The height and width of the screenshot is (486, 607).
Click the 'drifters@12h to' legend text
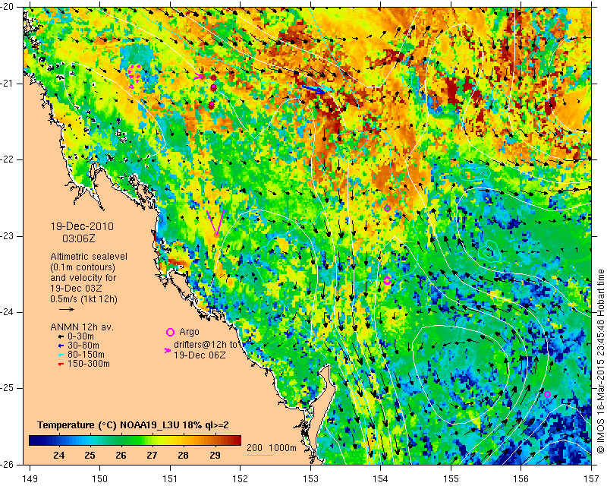(205, 344)
